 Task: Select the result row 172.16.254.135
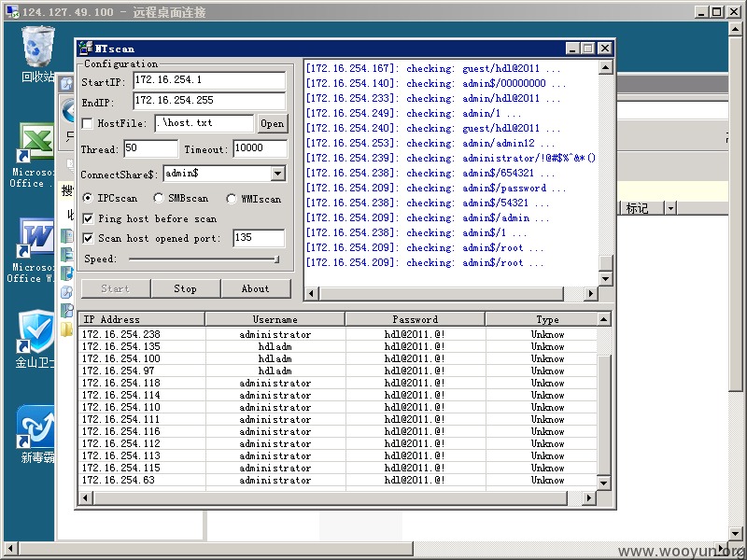tap(338, 346)
